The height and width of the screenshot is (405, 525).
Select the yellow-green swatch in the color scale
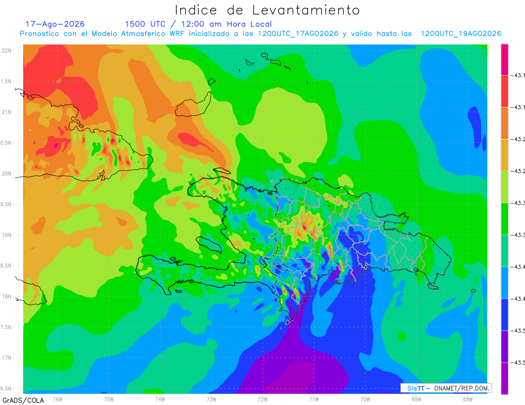coord(504,187)
